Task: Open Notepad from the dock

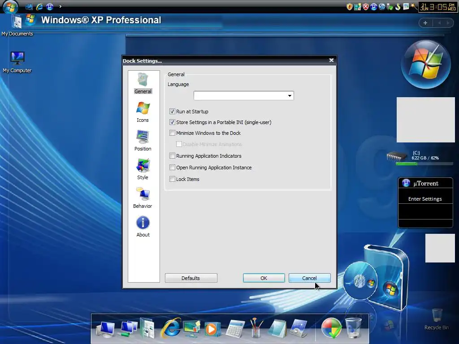Action: (x=277, y=328)
